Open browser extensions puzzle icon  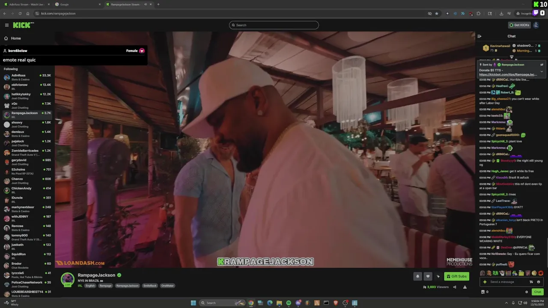coord(479,13)
